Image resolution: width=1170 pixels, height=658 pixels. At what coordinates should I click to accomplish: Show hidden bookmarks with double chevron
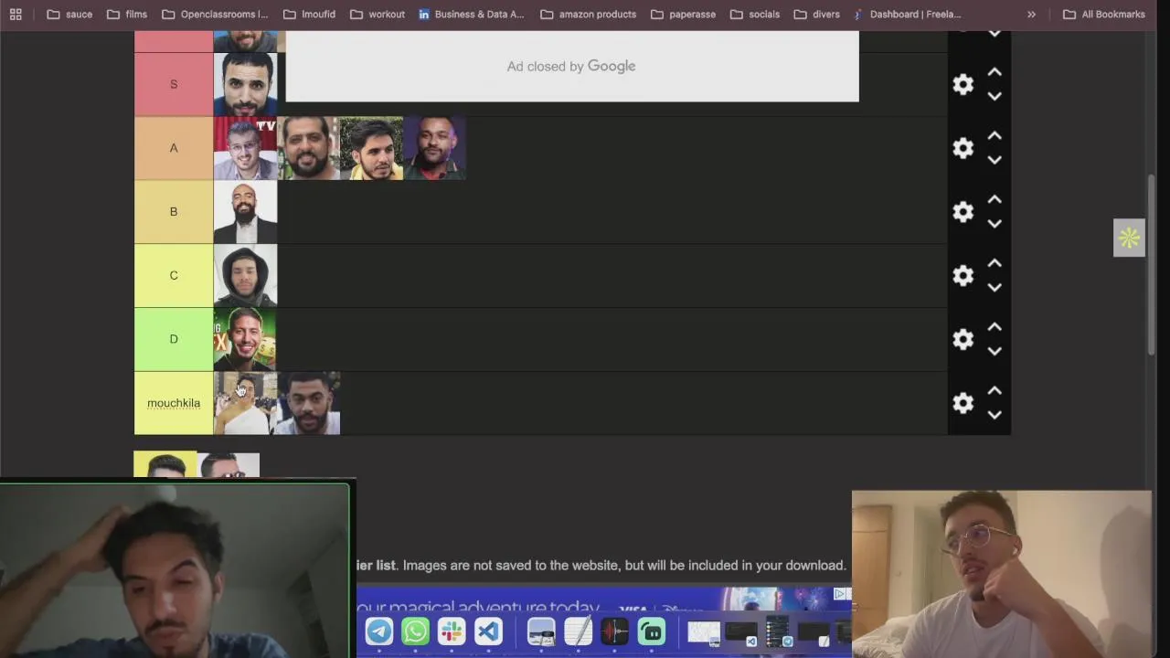[1031, 15]
